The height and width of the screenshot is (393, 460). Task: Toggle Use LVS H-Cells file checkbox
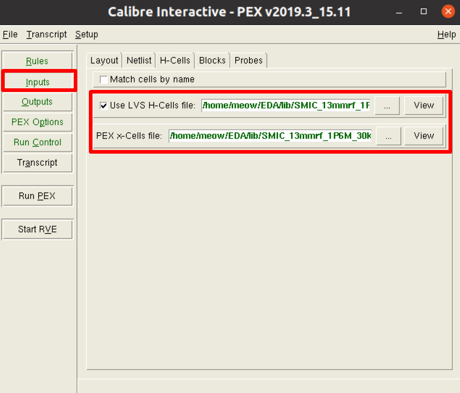coord(103,105)
